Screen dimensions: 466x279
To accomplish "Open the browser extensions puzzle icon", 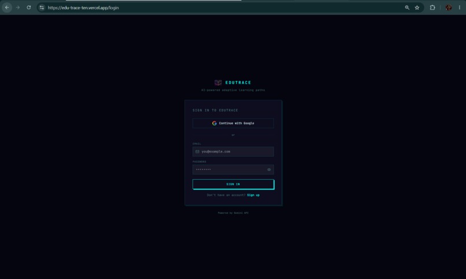I will [432, 8].
